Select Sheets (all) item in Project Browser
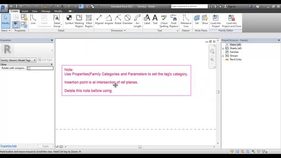The width and height of the screenshot is (281, 158). (236, 48)
